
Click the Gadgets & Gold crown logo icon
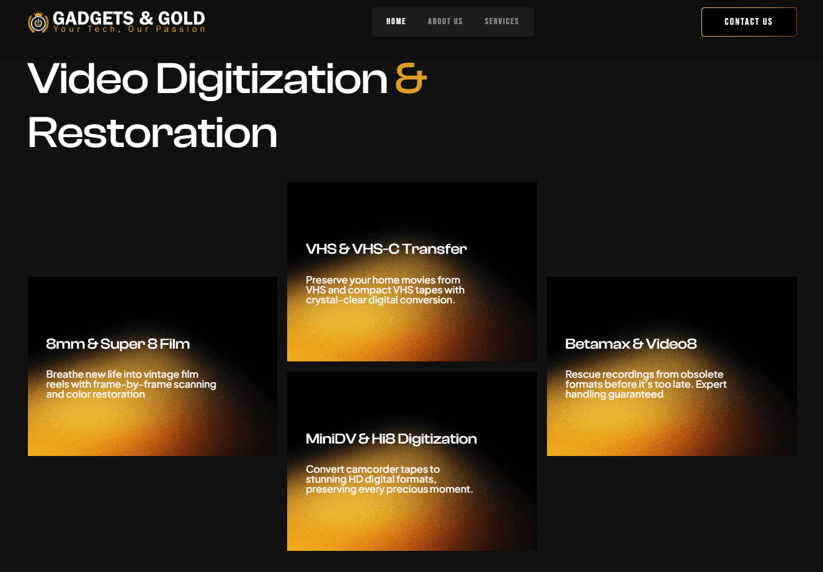pos(38,22)
